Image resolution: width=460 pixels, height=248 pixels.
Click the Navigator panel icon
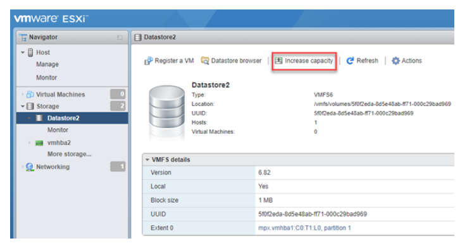[x=23, y=37]
